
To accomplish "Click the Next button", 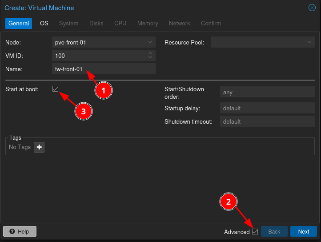I will tap(303, 232).
